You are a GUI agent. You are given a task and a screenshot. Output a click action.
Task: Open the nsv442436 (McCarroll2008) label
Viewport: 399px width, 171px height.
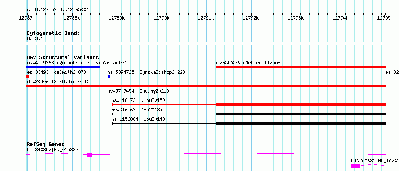coord(249,63)
